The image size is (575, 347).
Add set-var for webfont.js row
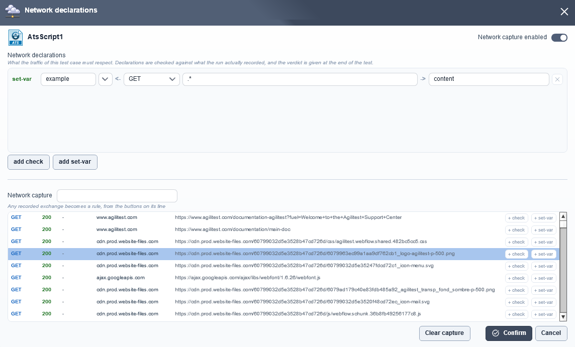(543, 279)
